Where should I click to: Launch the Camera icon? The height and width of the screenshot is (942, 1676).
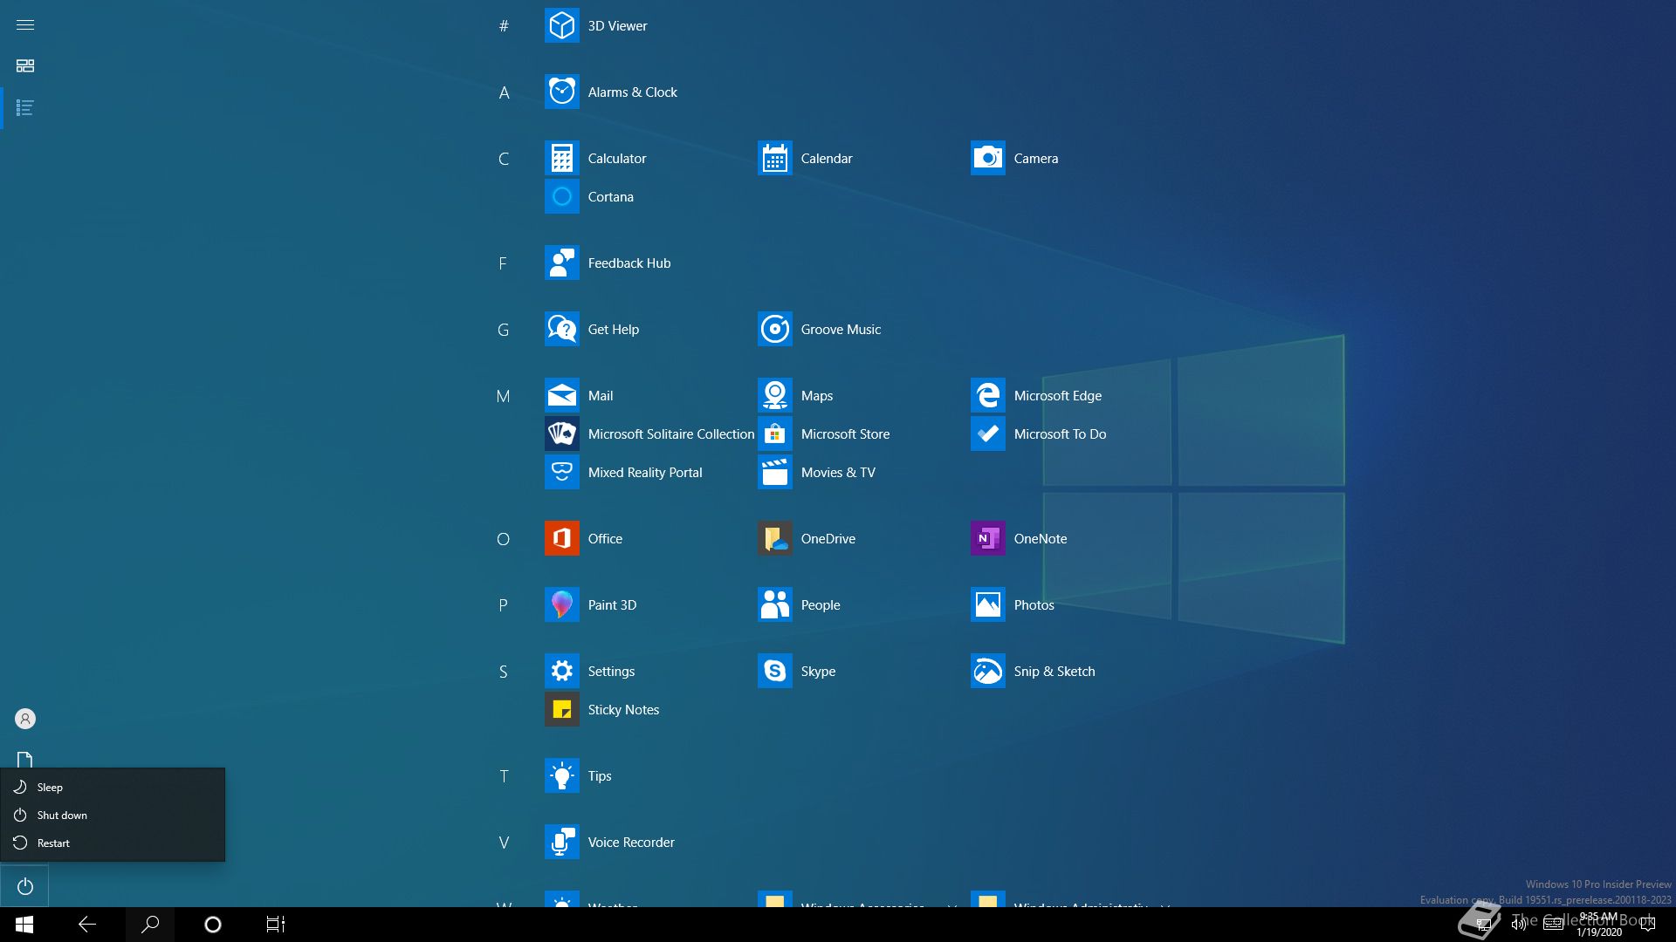tap(988, 159)
